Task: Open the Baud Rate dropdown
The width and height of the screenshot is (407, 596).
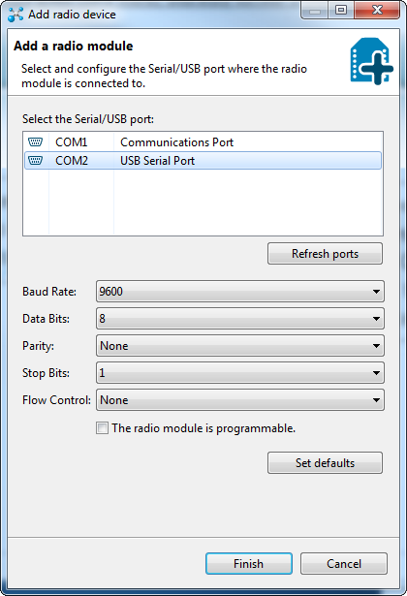Action: tap(240, 292)
